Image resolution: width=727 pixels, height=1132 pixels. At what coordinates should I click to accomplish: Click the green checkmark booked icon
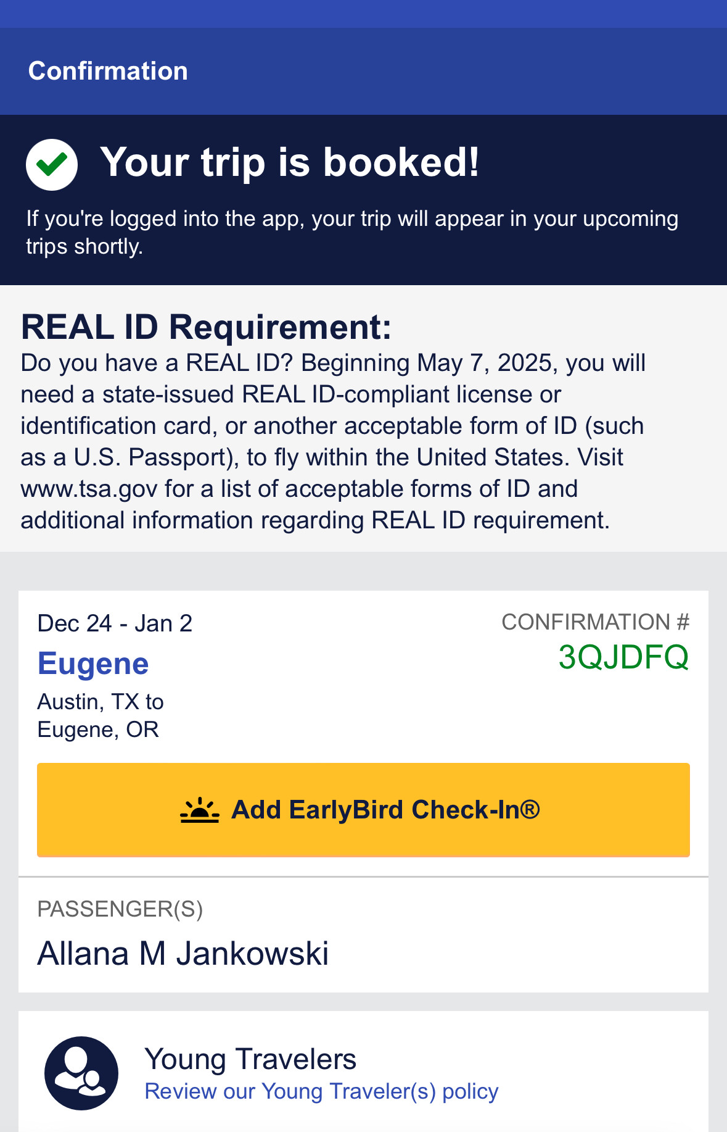point(52,164)
